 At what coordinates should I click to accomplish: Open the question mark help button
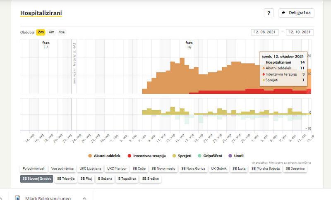(x=269, y=13)
